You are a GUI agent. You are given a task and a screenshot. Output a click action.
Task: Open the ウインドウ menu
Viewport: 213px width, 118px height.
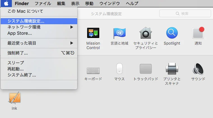[110, 3]
